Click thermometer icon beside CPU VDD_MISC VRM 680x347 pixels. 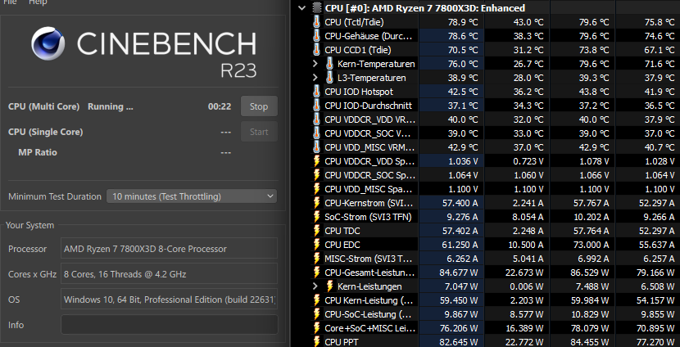pos(316,146)
